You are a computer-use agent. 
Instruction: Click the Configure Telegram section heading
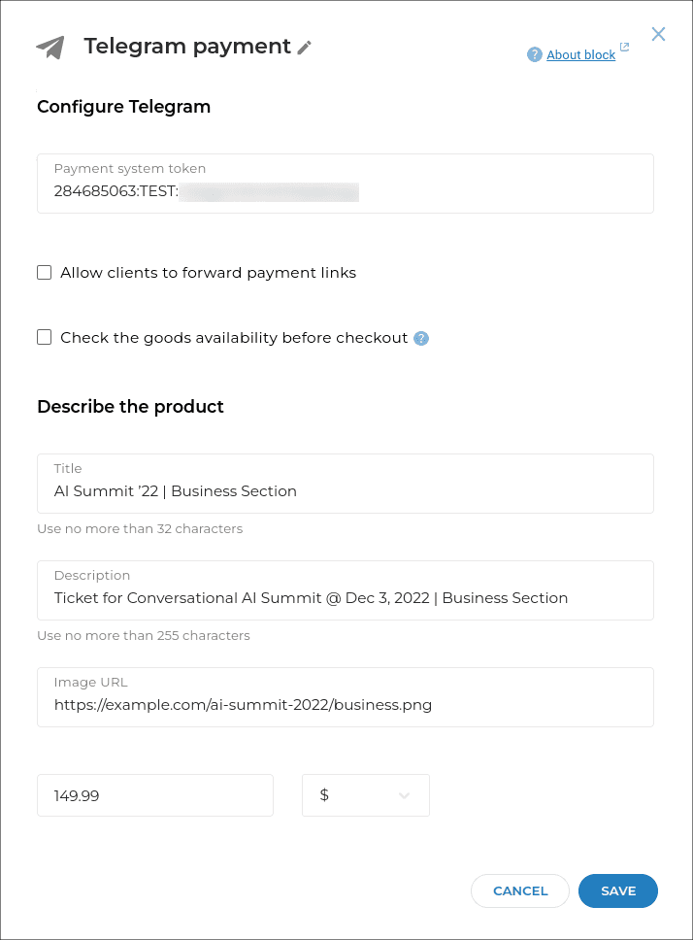(x=123, y=107)
